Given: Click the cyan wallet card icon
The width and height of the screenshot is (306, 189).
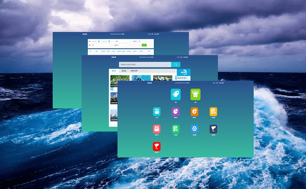Looking at the screenshot, I should coord(157,111).
